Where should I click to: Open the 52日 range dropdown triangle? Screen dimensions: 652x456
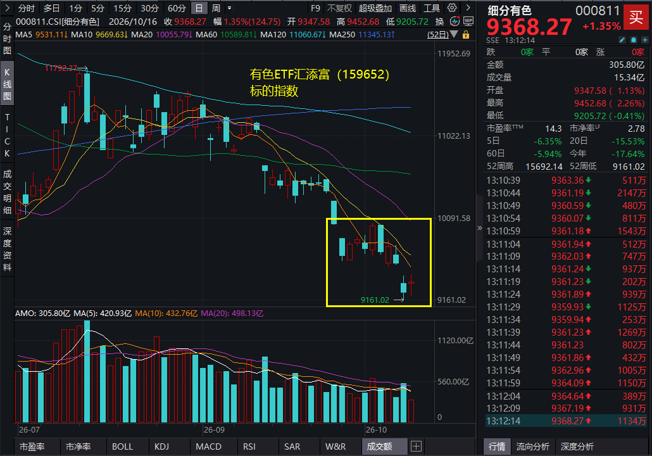(x=455, y=35)
